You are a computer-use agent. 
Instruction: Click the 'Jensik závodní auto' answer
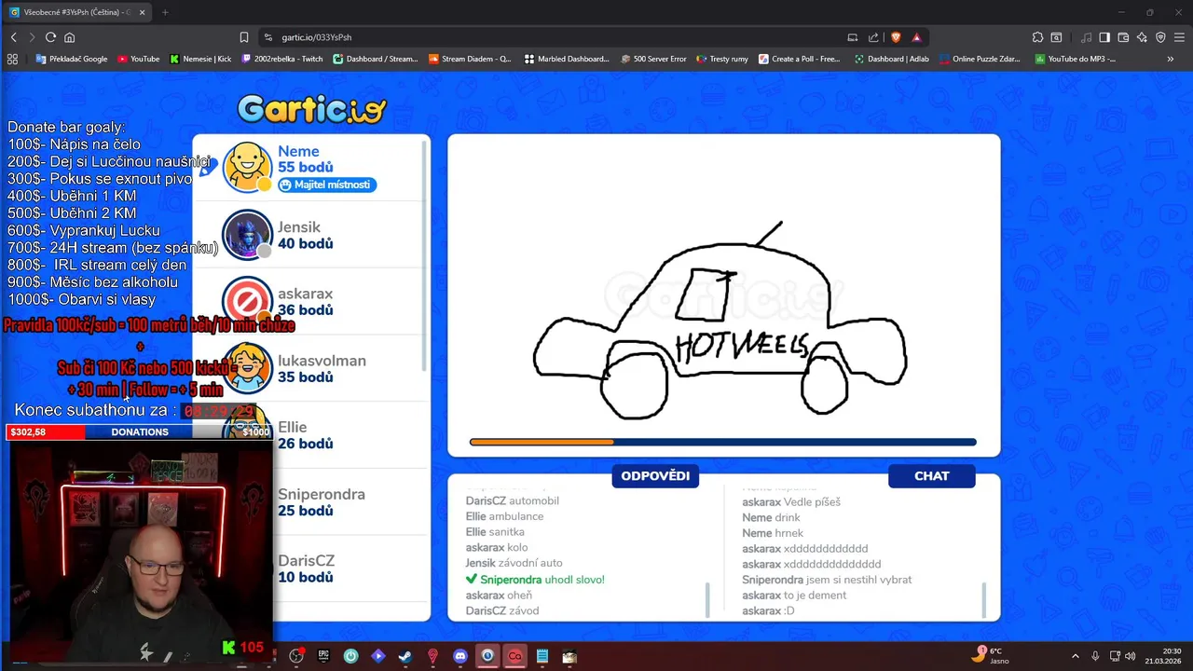514,563
